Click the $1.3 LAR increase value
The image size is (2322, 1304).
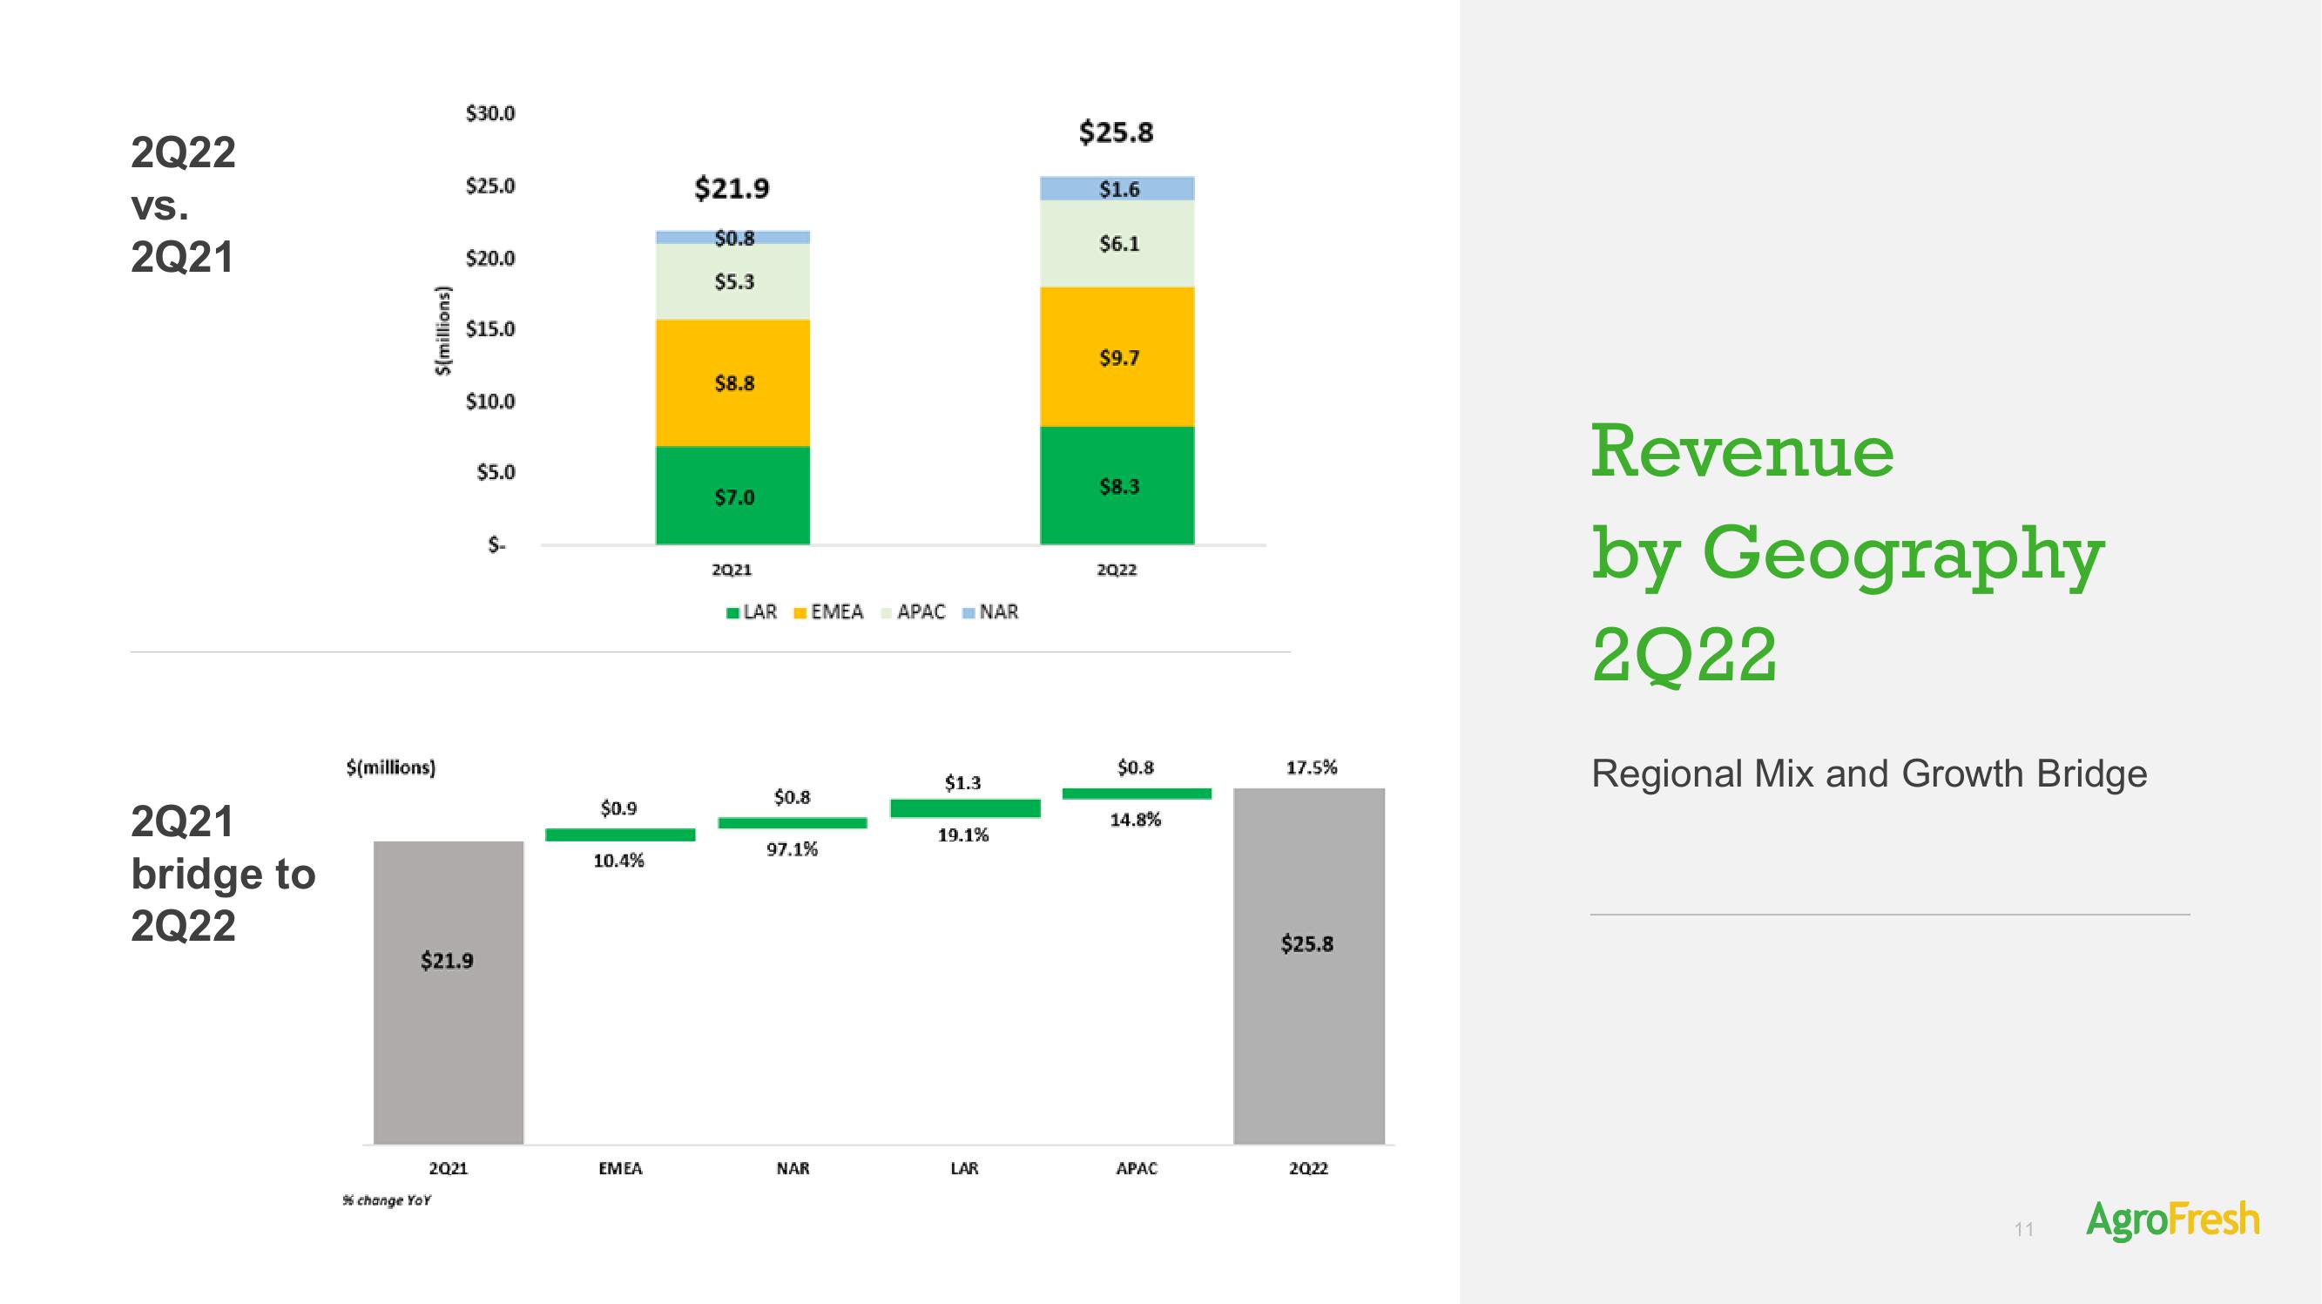tap(962, 783)
